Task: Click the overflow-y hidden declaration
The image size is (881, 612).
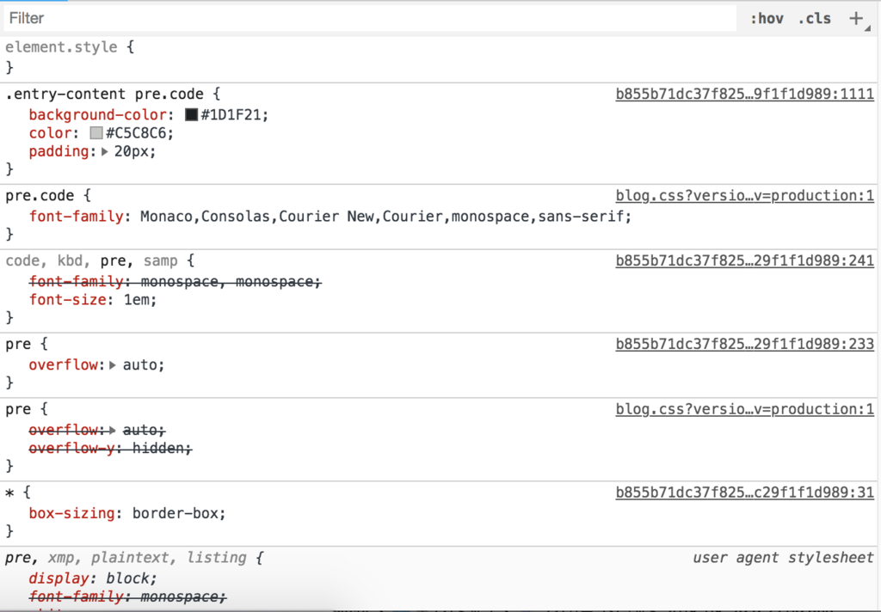Action: tap(111, 449)
